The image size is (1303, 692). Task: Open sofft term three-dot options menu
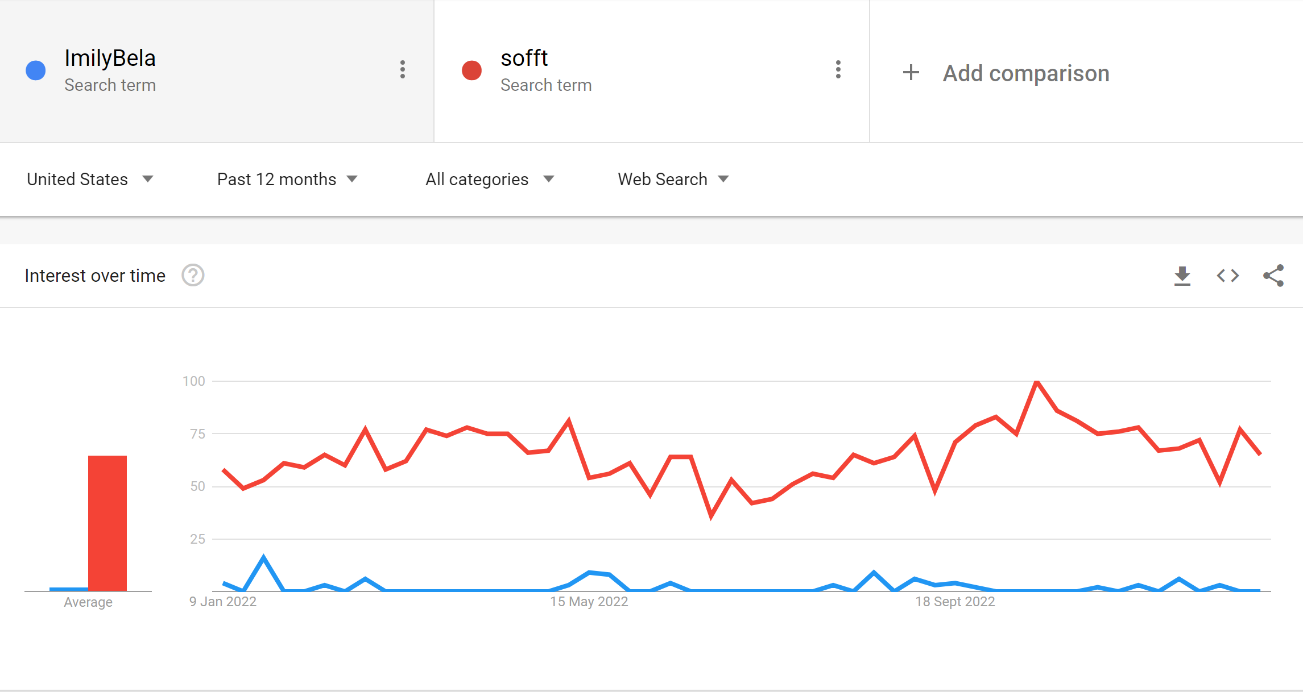pyautogui.click(x=838, y=70)
